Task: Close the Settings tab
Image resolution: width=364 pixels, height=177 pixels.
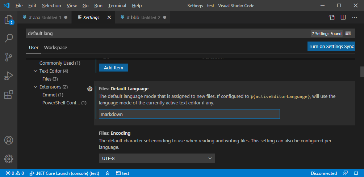Action: tap(109, 17)
